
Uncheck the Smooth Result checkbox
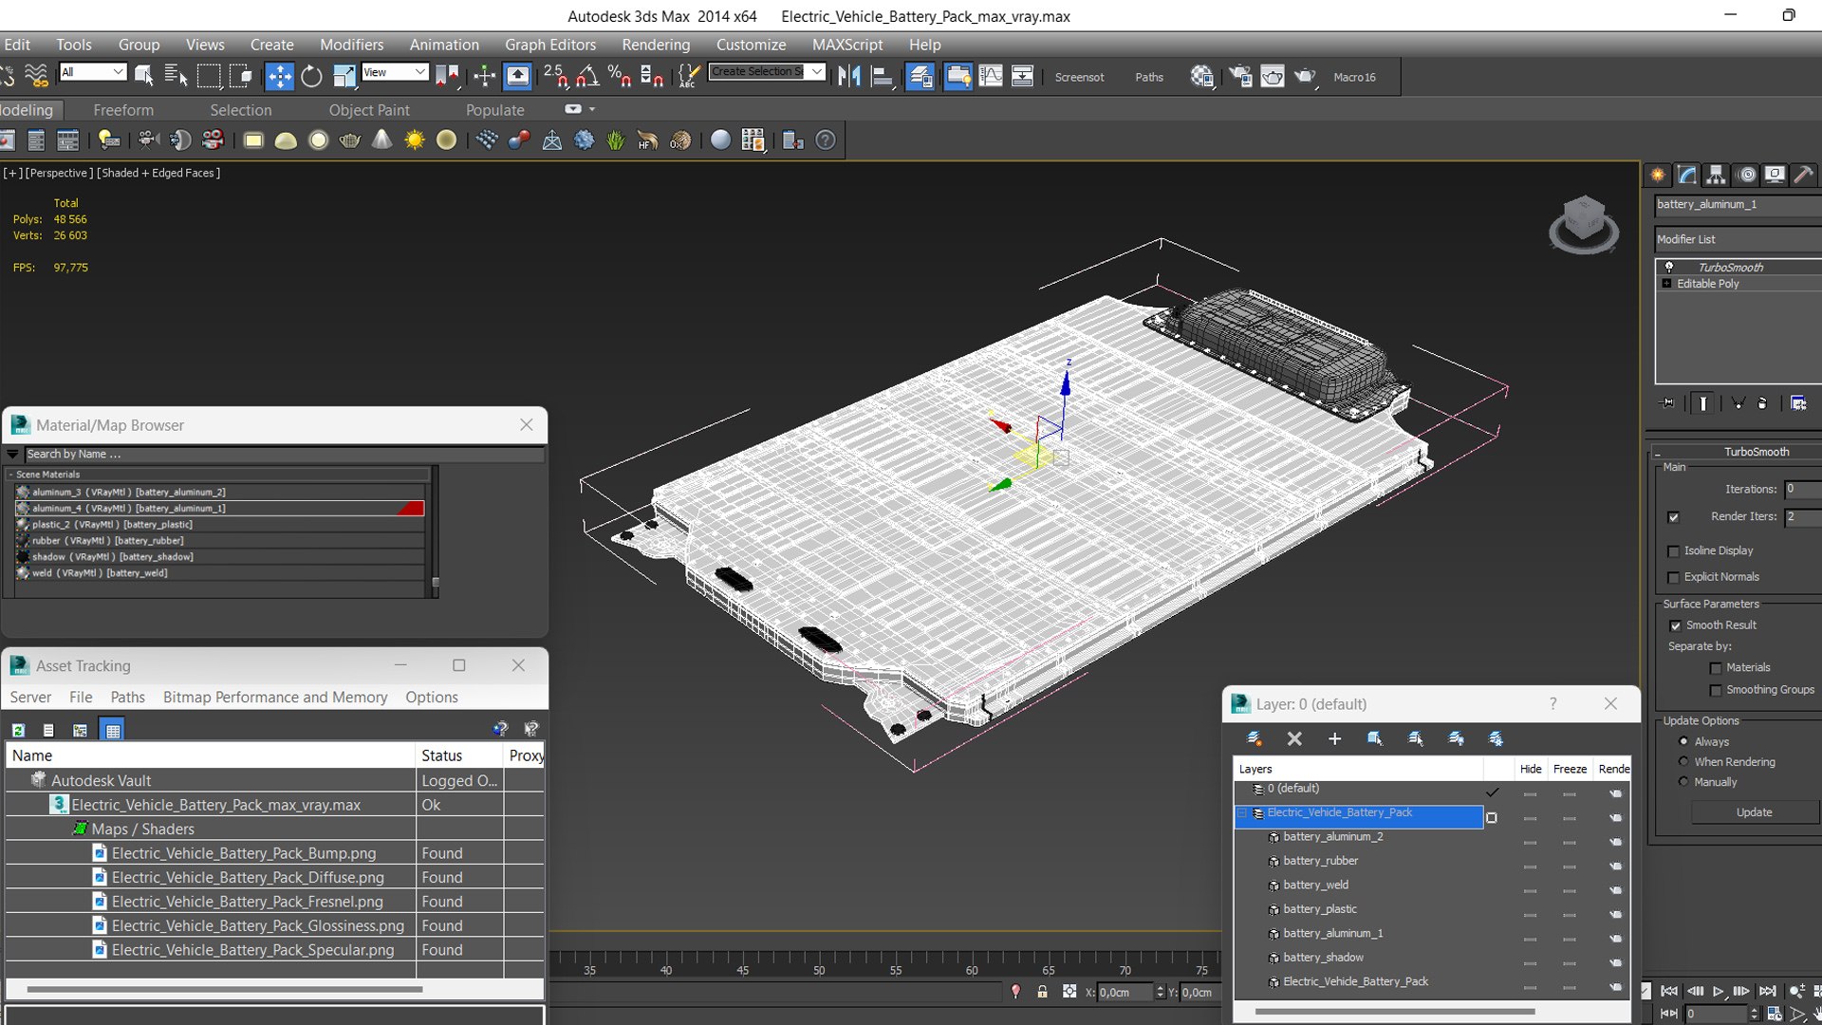[1675, 625]
